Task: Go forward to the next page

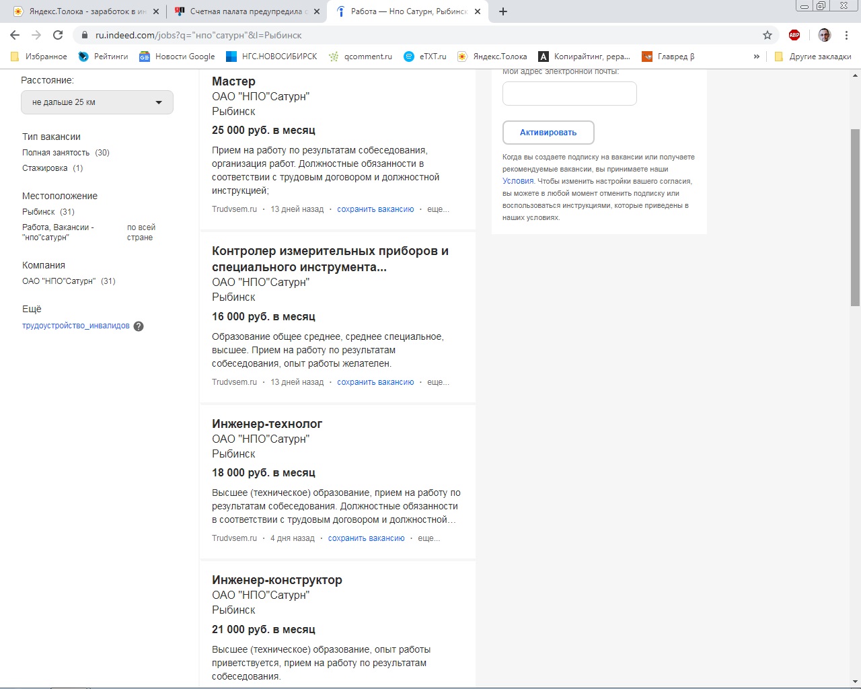Action: (36, 35)
